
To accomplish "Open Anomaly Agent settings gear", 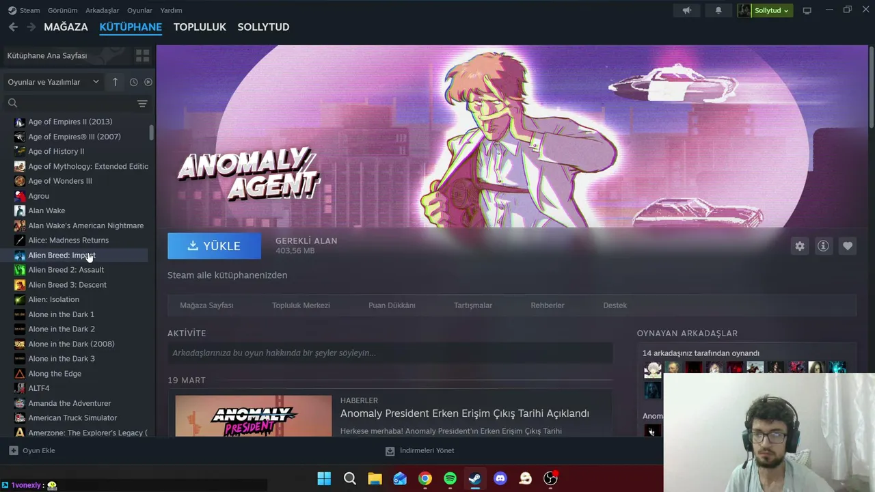I will coord(800,246).
